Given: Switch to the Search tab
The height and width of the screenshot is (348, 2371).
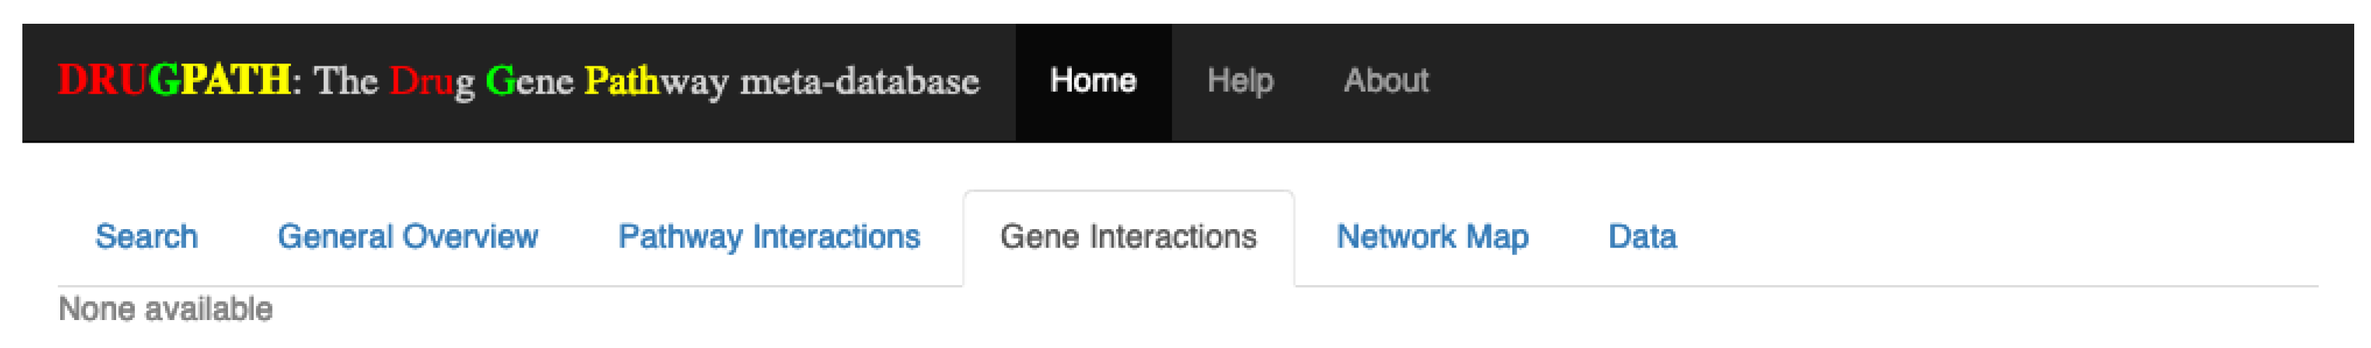Looking at the screenshot, I should tap(146, 237).
